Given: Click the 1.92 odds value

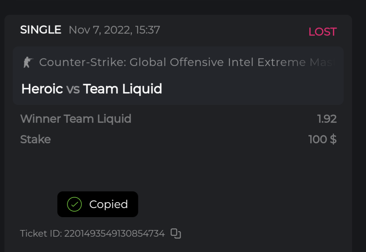Looking at the screenshot, I should pyautogui.click(x=327, y=119).
